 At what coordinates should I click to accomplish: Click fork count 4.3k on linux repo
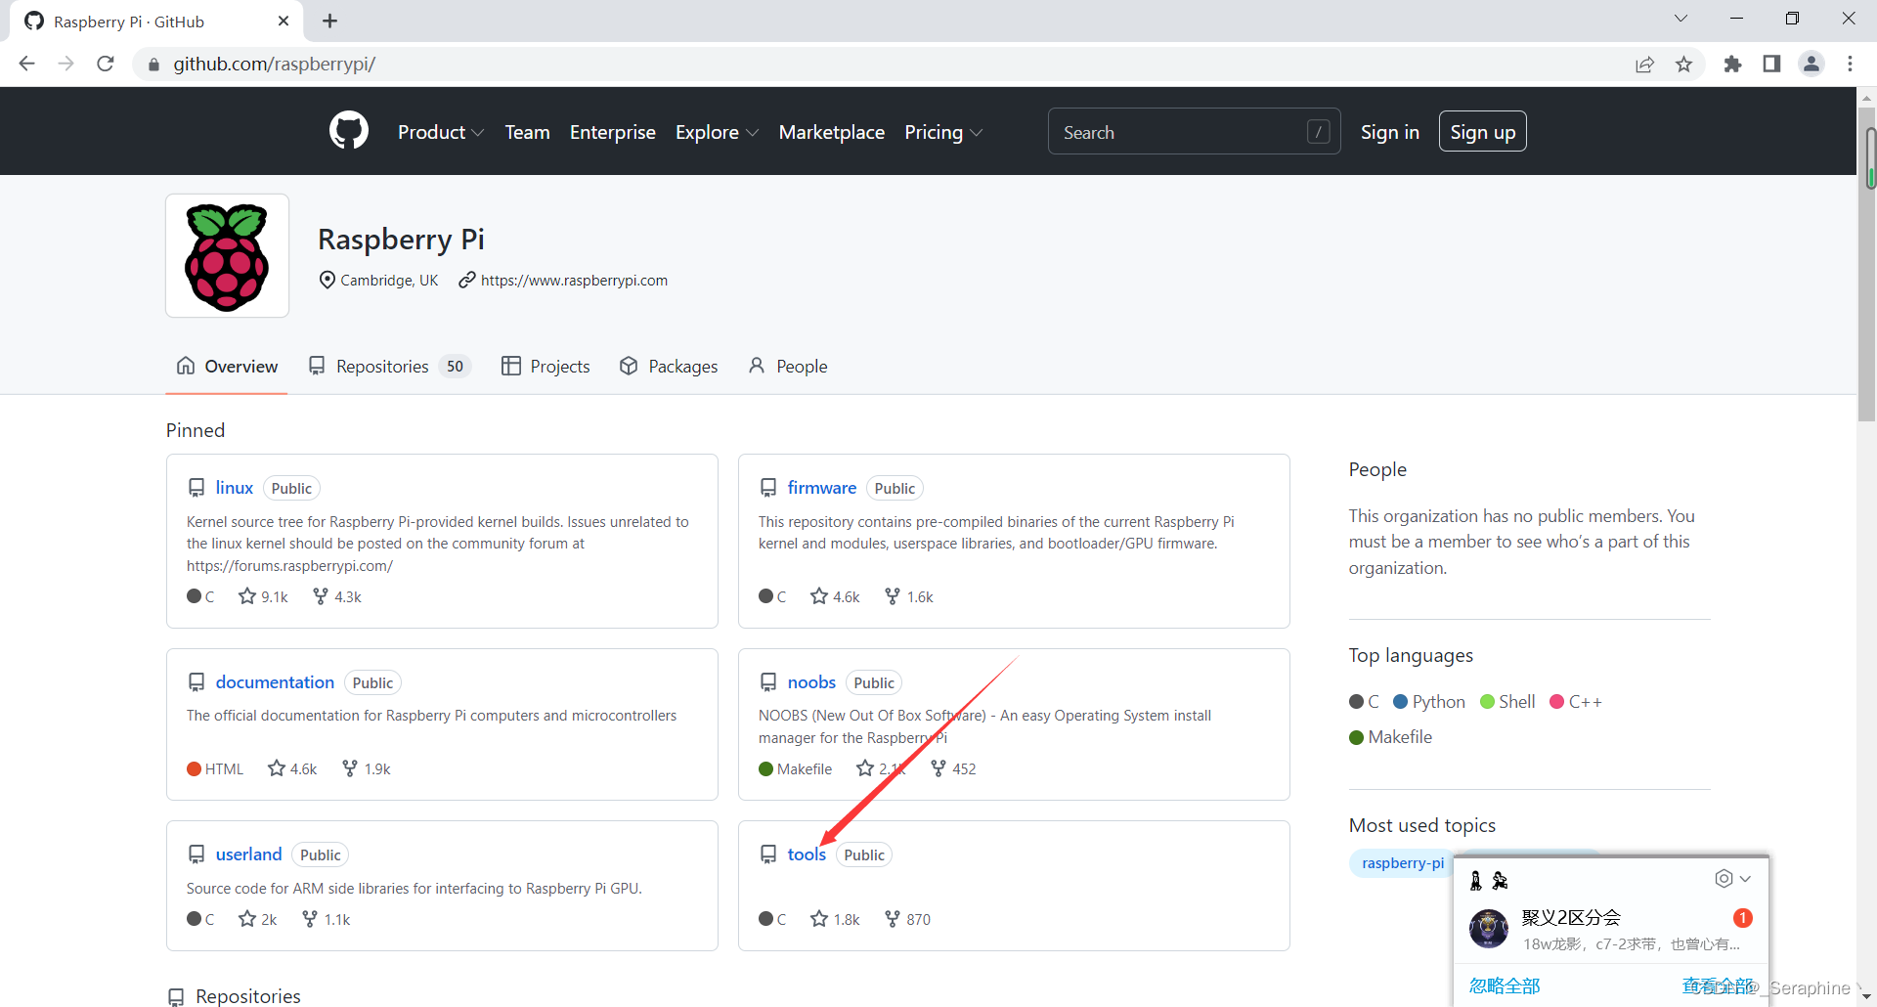click(337, 596)
